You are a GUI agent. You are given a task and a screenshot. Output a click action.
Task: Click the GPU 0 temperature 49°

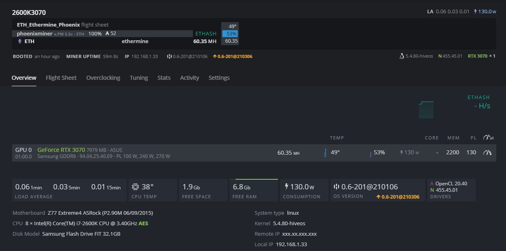click(335, 152)
